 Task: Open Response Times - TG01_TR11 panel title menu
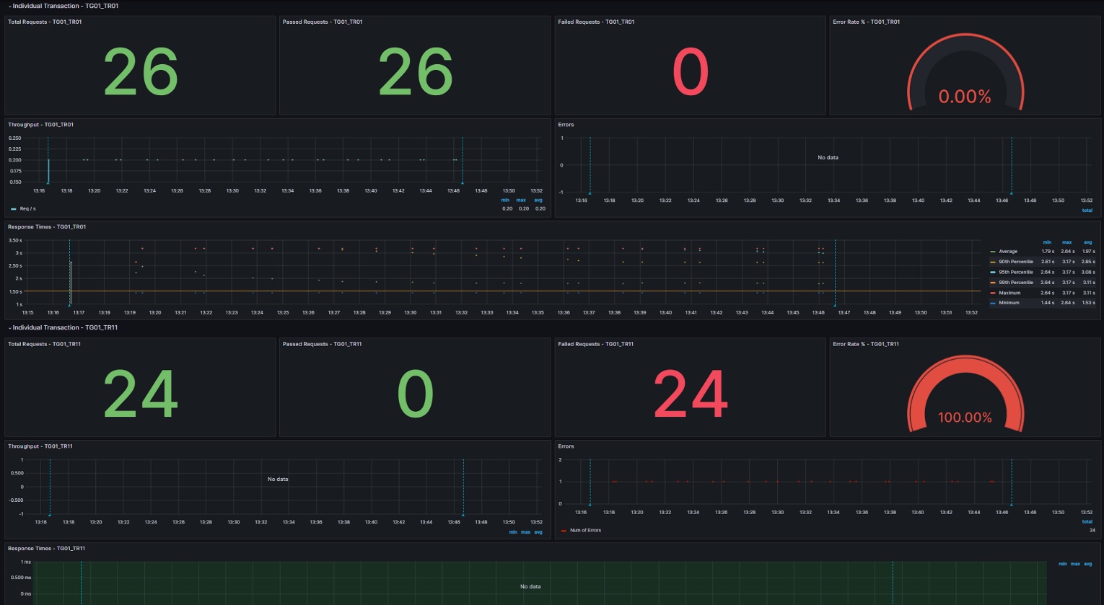tap(46, 548)
